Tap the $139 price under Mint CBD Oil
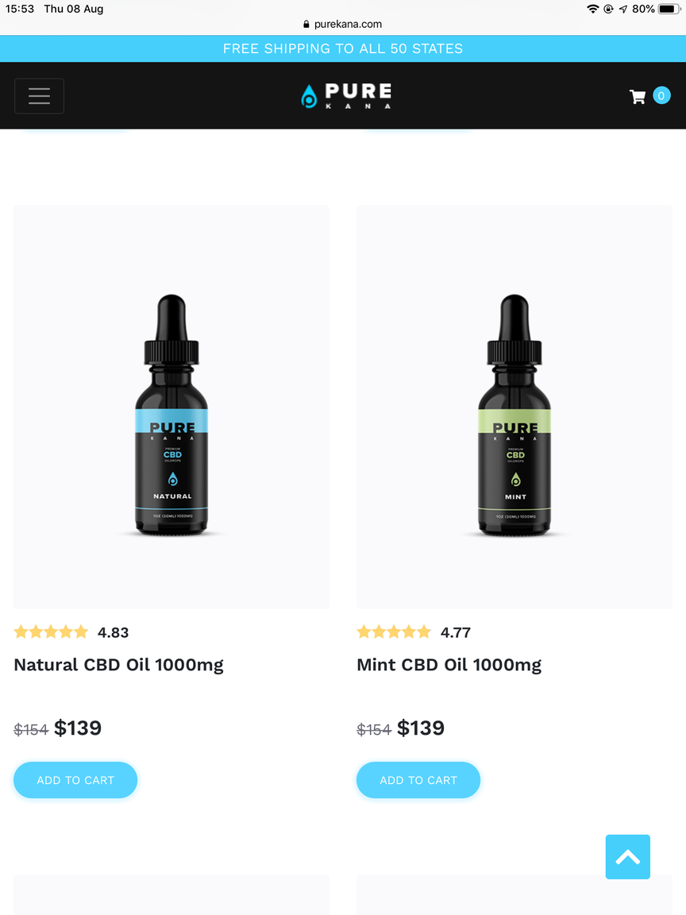 point(421,728)
